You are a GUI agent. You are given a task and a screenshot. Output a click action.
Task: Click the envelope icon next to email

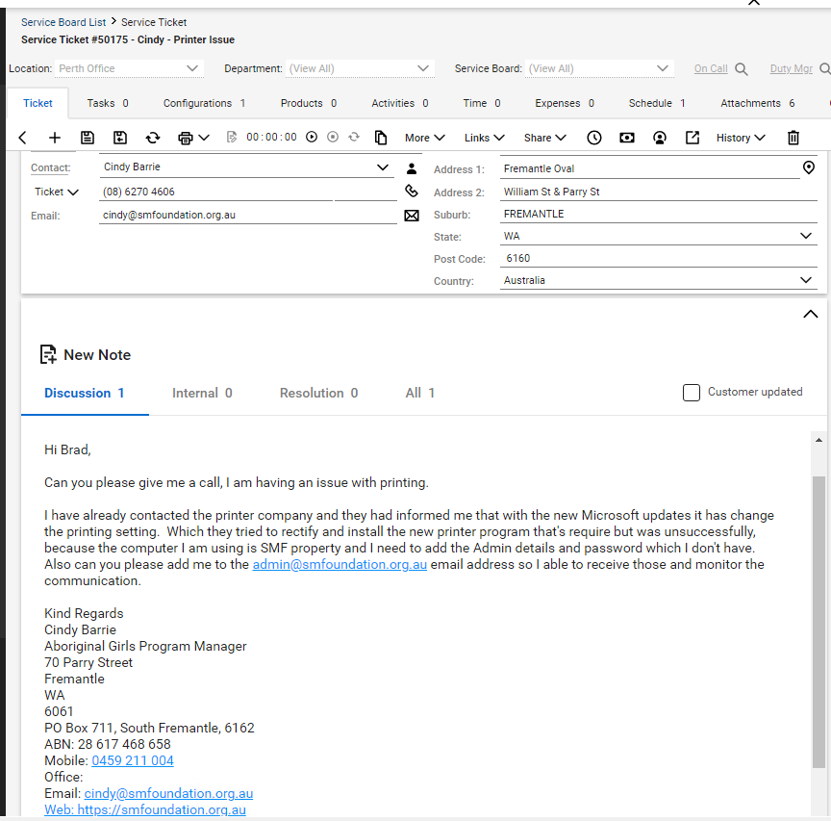(x=412, y=216)
